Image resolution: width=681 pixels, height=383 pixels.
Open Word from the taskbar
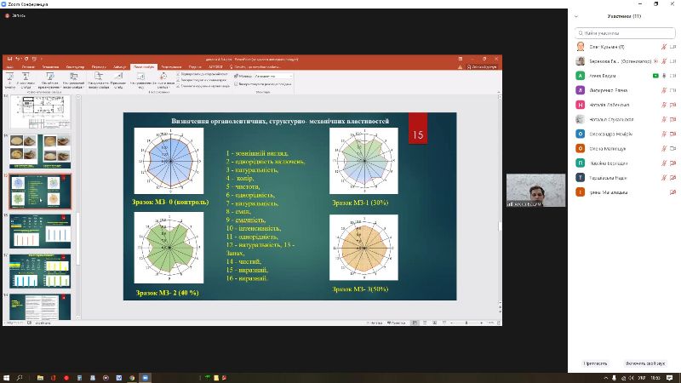118,378
